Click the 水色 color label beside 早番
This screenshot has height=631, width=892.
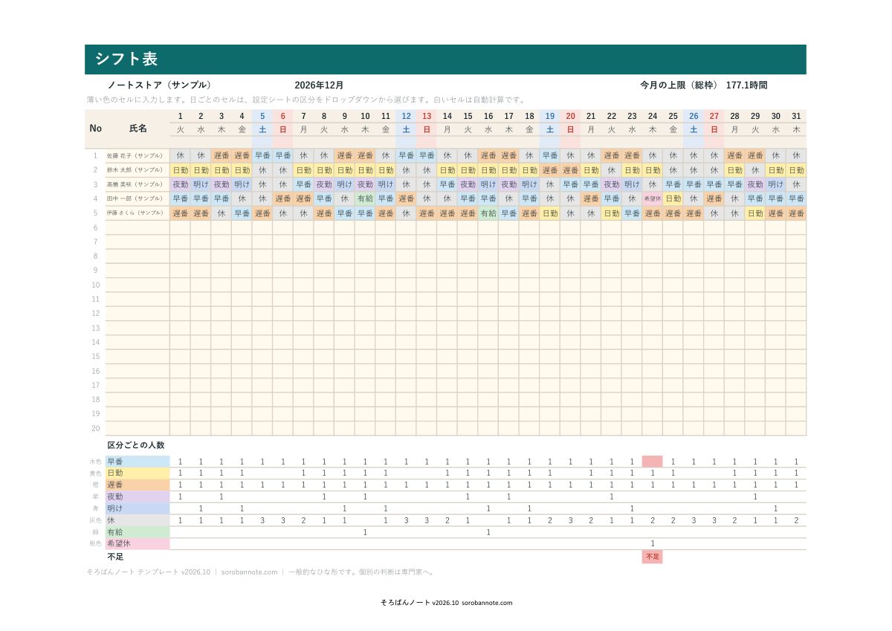pos(94,462)
